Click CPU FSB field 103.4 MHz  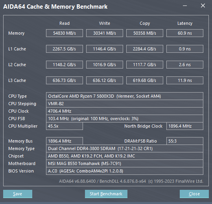coord(125,119)
